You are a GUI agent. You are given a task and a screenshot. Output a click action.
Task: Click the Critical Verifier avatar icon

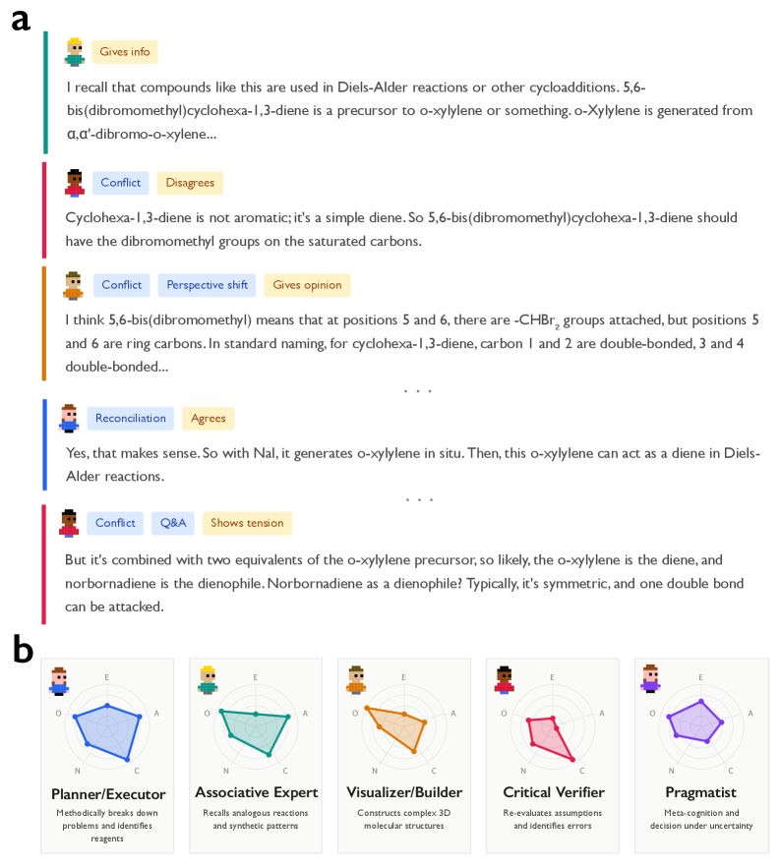click(505, 680)
